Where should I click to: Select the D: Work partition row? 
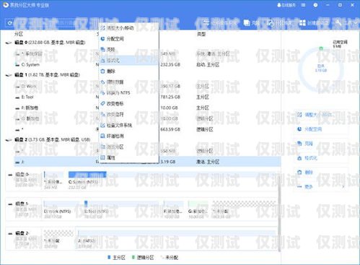click(x=147, y=86)
